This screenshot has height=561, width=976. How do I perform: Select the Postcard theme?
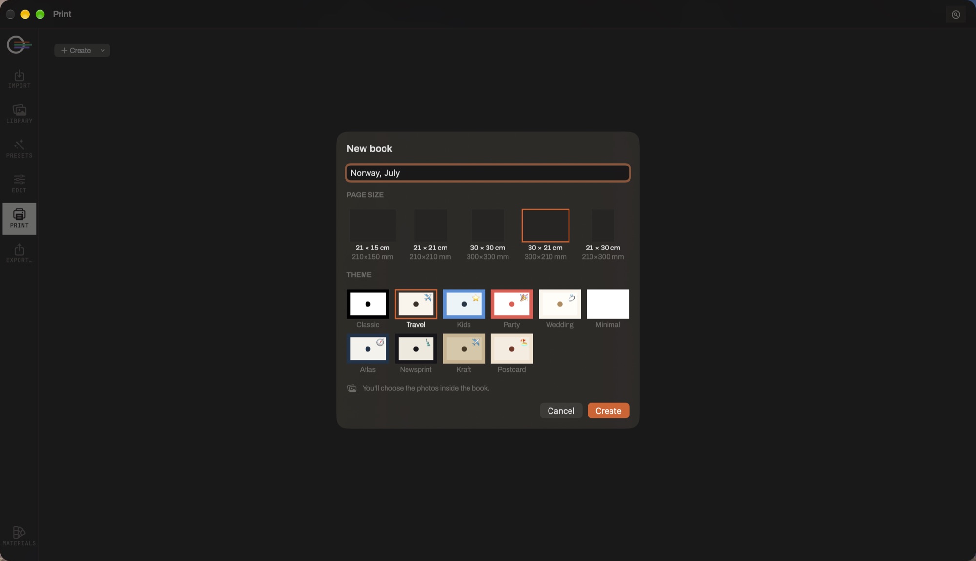pyautogui.click(x=512, y=353)
